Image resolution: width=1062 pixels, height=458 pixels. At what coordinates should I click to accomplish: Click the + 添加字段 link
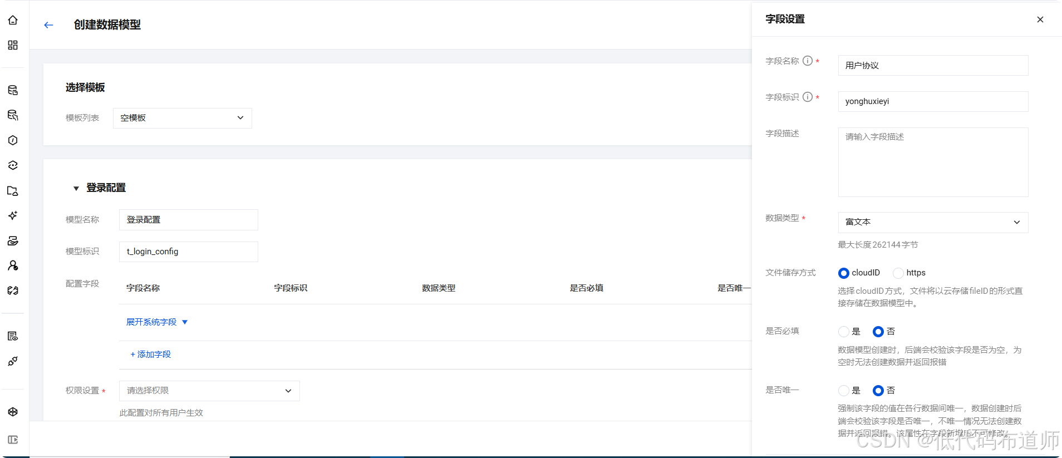pos(150,354)
